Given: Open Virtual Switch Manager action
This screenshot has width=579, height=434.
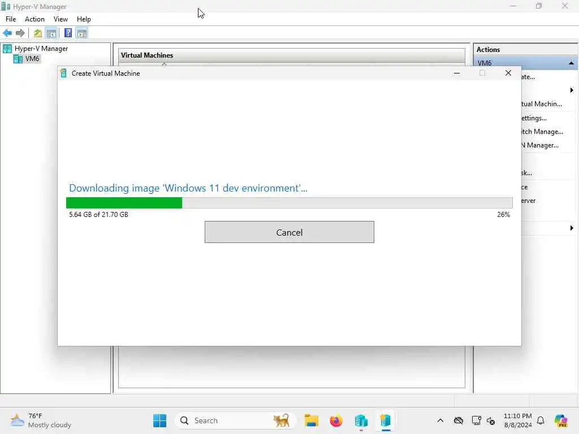Looking at the screenshot, I should click(542, 131).
